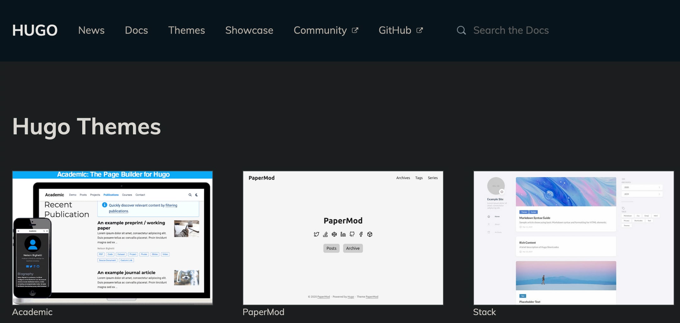Click the search magnifier icon
The image size is (680, 323).
coord(461,30)
